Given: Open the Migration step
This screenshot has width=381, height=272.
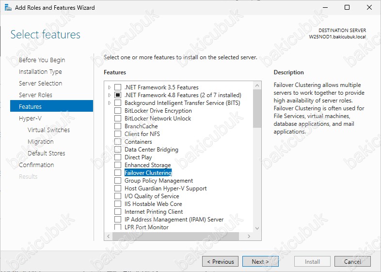Looking at the screenshot, I should tap(41, 141).
